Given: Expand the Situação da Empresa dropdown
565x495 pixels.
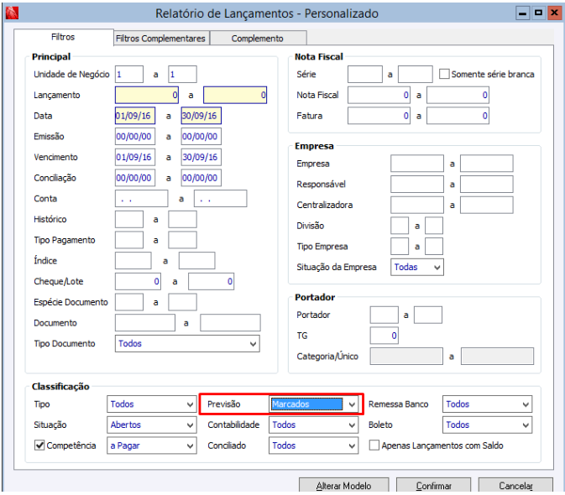Looking at the screenshot, I should tap(417, 267).
